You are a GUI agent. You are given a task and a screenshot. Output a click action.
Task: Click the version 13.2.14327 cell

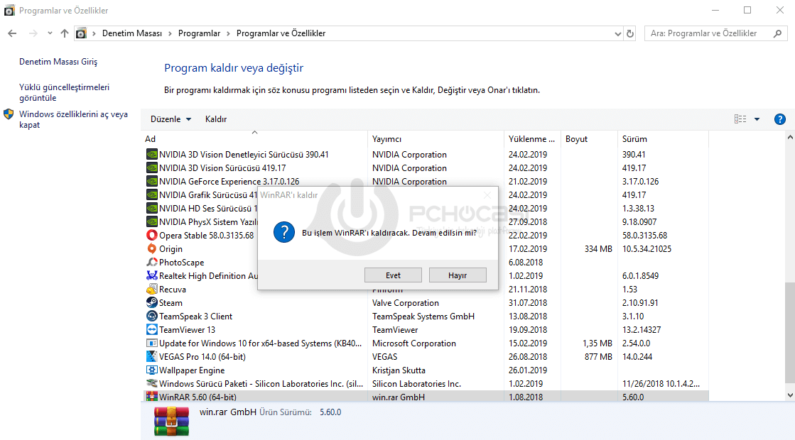coord(642,329)
